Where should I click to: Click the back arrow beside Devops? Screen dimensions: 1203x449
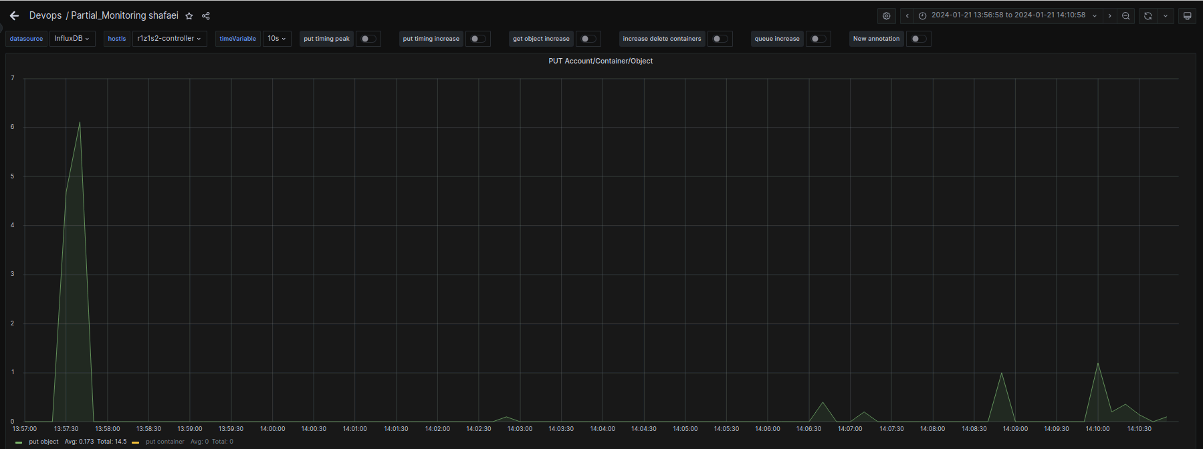click(x=14, y=15)
